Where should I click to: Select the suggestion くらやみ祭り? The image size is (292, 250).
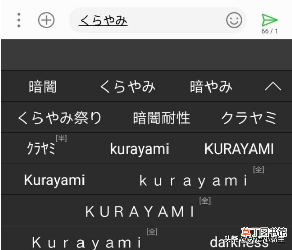click(60, 118)
